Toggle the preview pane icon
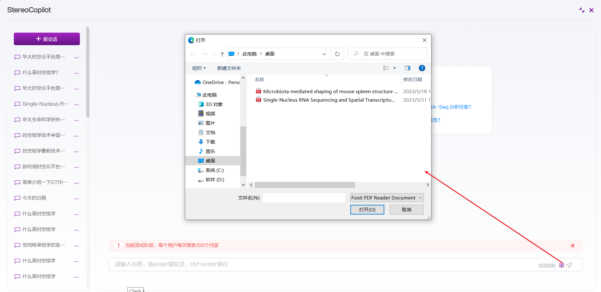 click(x=407, y=68)
